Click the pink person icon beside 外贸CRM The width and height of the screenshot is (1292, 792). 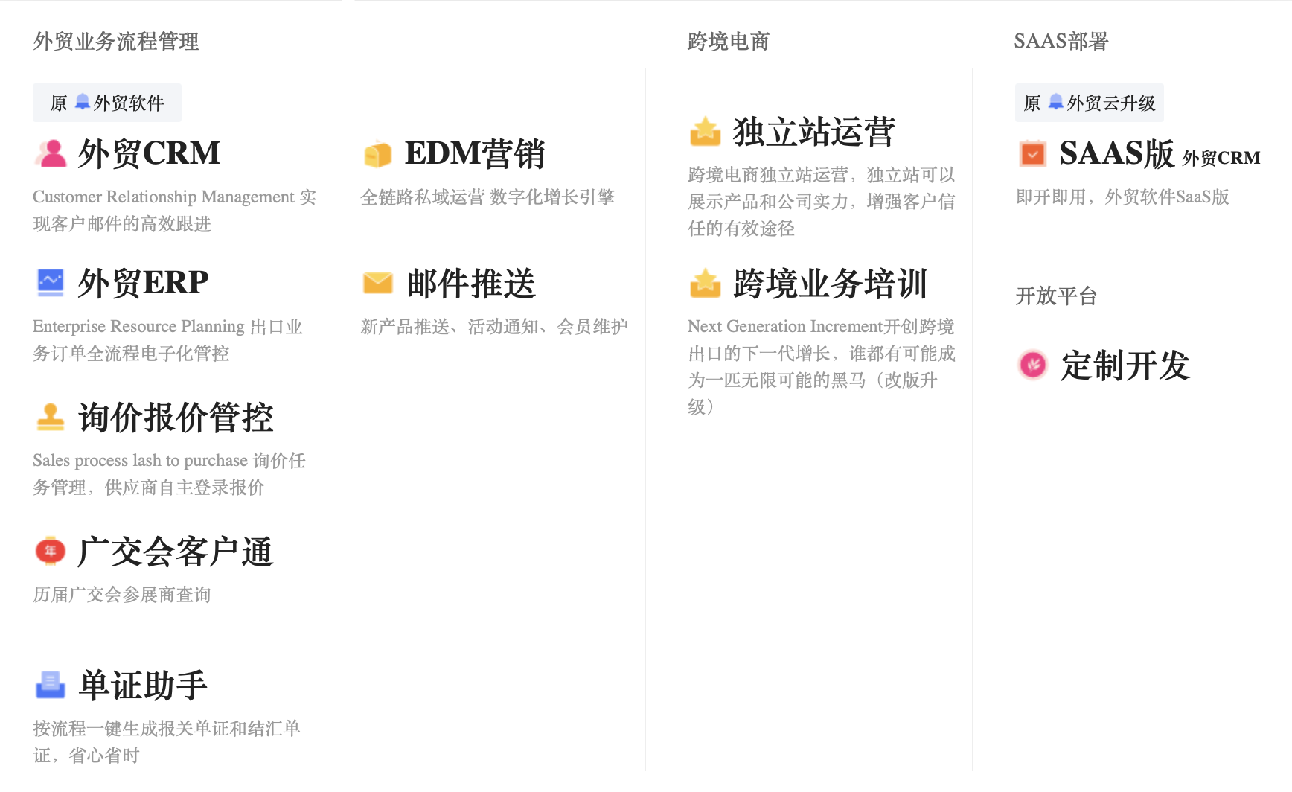51,153
